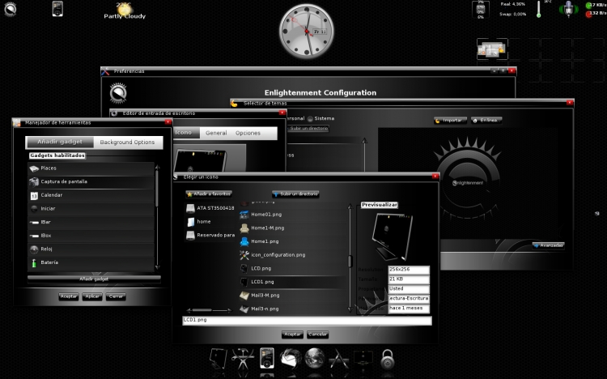607x379 pixels.
Task: Launch the globe web browser dock icon
Action: pos(315,358)
